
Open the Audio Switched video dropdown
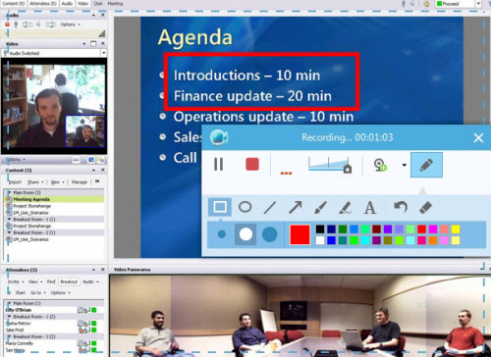click(103, 53)
